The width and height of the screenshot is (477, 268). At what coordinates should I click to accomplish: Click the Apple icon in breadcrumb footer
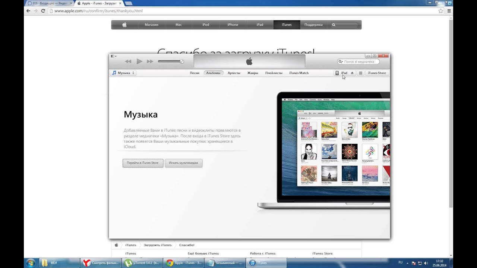tap(116, 245)
